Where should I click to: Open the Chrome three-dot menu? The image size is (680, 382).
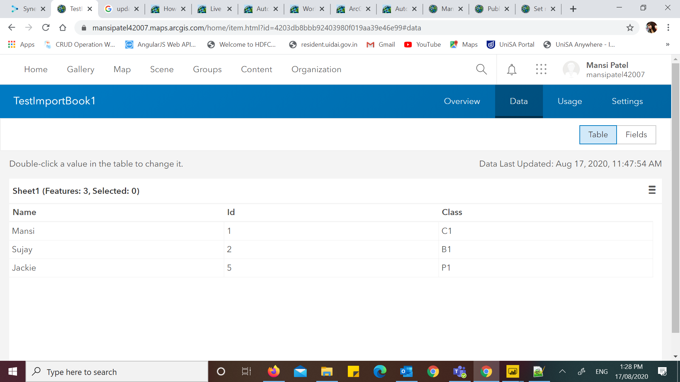[668, 28]
